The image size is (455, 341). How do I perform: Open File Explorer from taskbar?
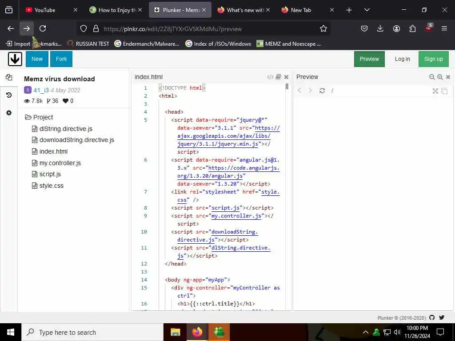point(175,332)
